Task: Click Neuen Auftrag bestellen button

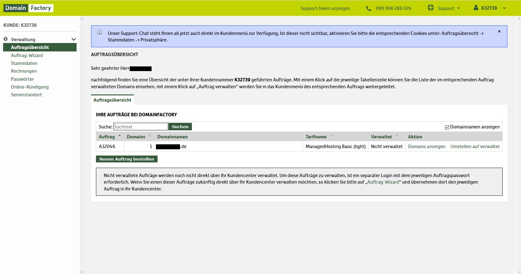Action: [127, 159]
